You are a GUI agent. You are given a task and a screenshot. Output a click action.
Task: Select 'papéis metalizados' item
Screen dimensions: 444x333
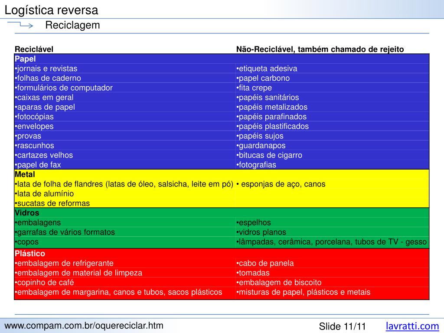272,107
